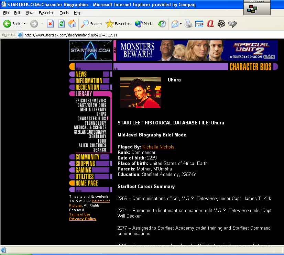Screen dimensions: 284x255
Task: Open Medical & Science in the sidebar
Action: 90,127
